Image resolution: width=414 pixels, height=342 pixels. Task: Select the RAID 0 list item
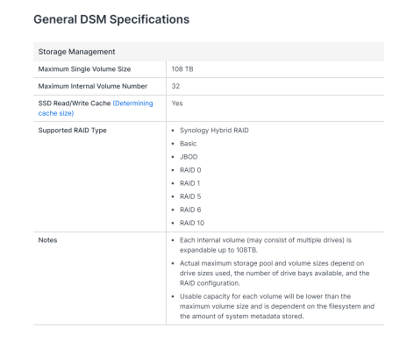tap(190, 170)
